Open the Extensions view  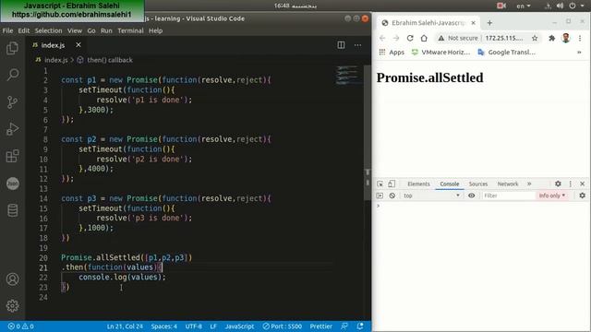[x=12, y=156]
